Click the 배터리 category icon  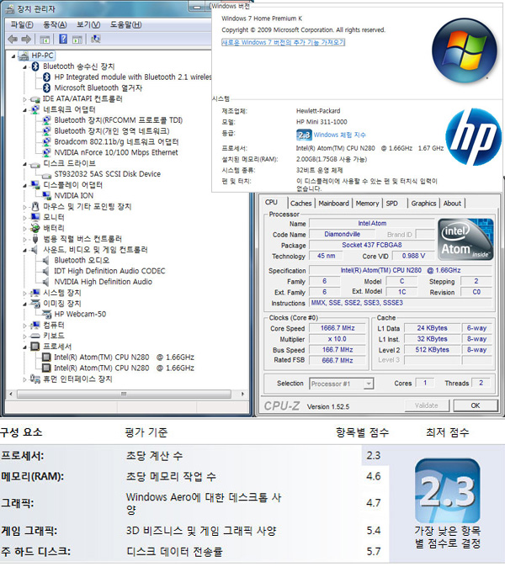tap(35, 228)
